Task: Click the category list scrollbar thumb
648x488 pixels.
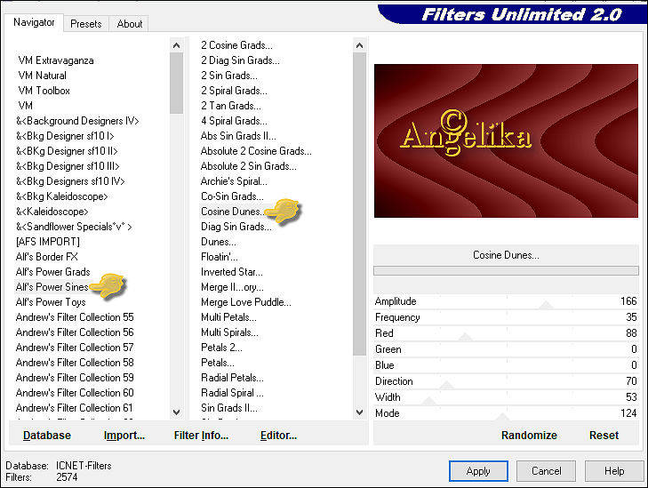Action: coord(177,83)
